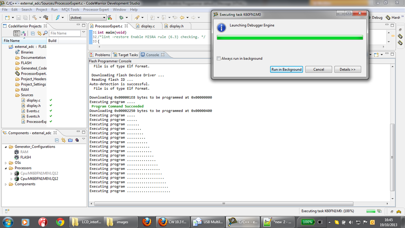Screen dimensions: 405x228
Task: Click the Windows Start button
Action: (x=8, y=222)
